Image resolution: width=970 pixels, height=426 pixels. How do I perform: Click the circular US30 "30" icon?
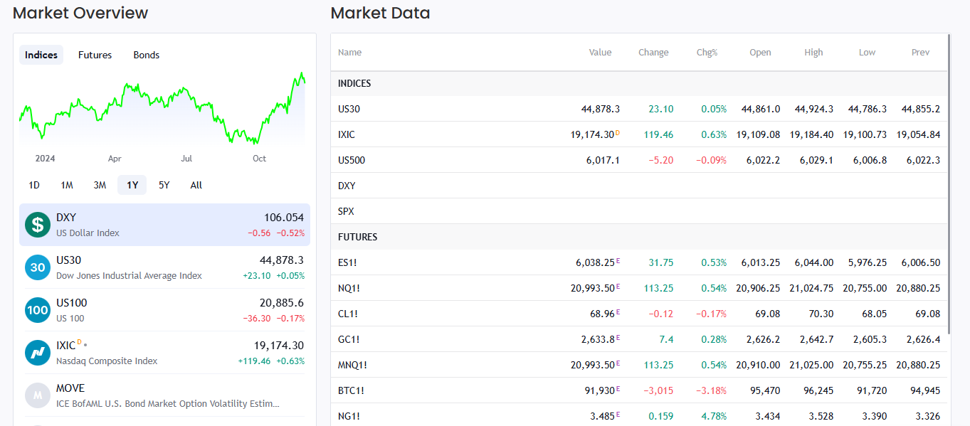(x=37, y=267)
